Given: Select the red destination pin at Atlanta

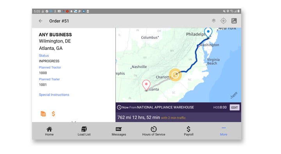Looking at the screenshot, I should 146,85.
